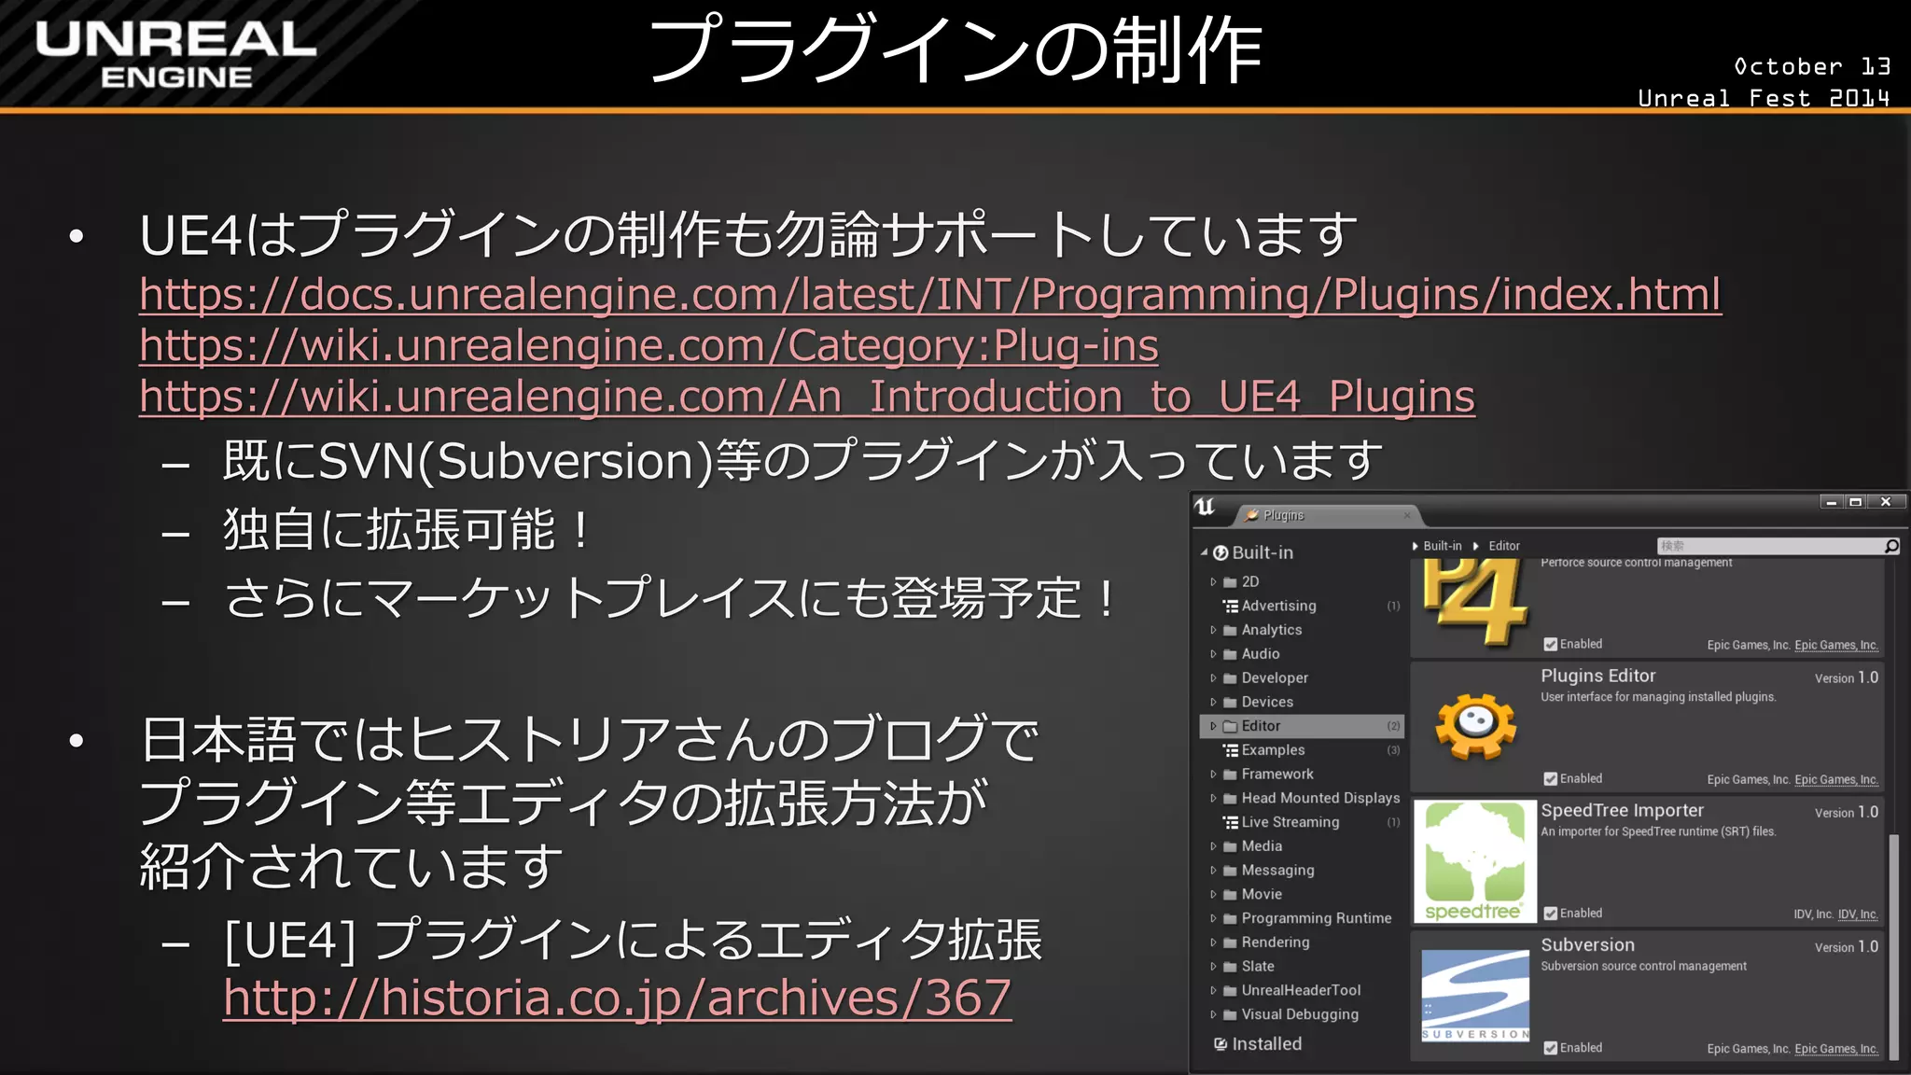Toggle Enabled for SpeedTree Importer
This screenshot has height=1075, width=1911.
[x=1551, y=914]
